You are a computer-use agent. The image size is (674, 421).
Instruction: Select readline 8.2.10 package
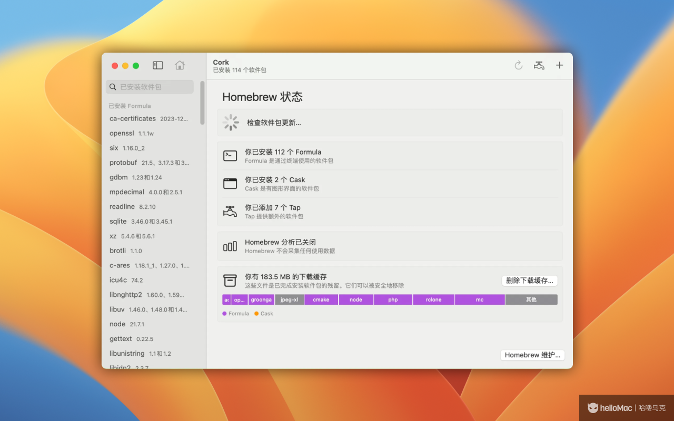[150, 207]
